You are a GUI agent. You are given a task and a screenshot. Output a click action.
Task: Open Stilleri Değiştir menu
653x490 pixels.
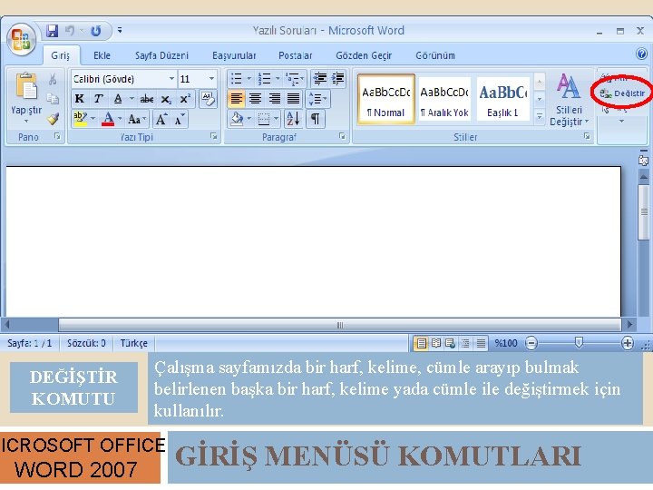point(569,100)
